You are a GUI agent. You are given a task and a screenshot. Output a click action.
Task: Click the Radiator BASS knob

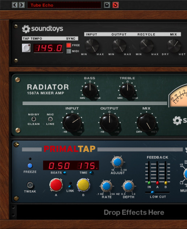[90, 90]
